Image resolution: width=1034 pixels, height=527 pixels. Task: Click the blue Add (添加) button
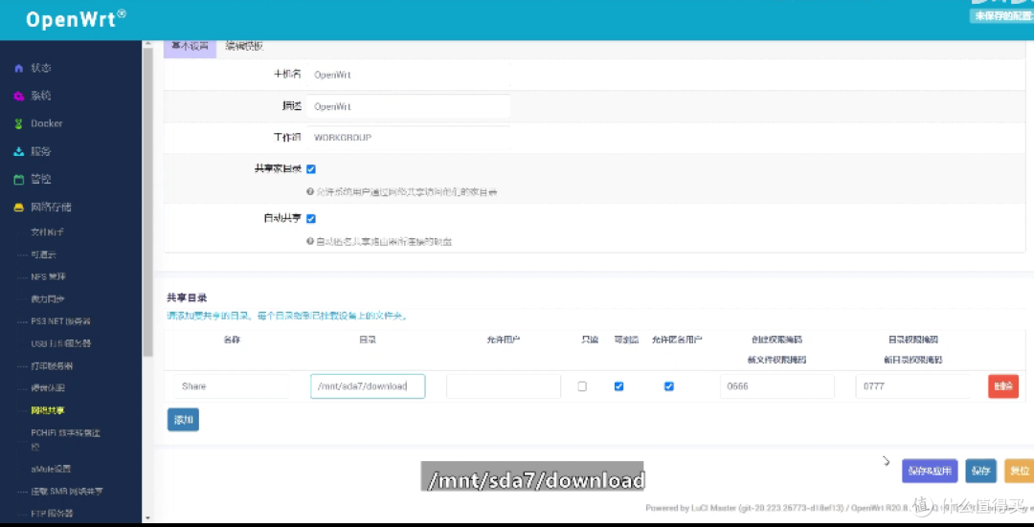click(183, 420)
